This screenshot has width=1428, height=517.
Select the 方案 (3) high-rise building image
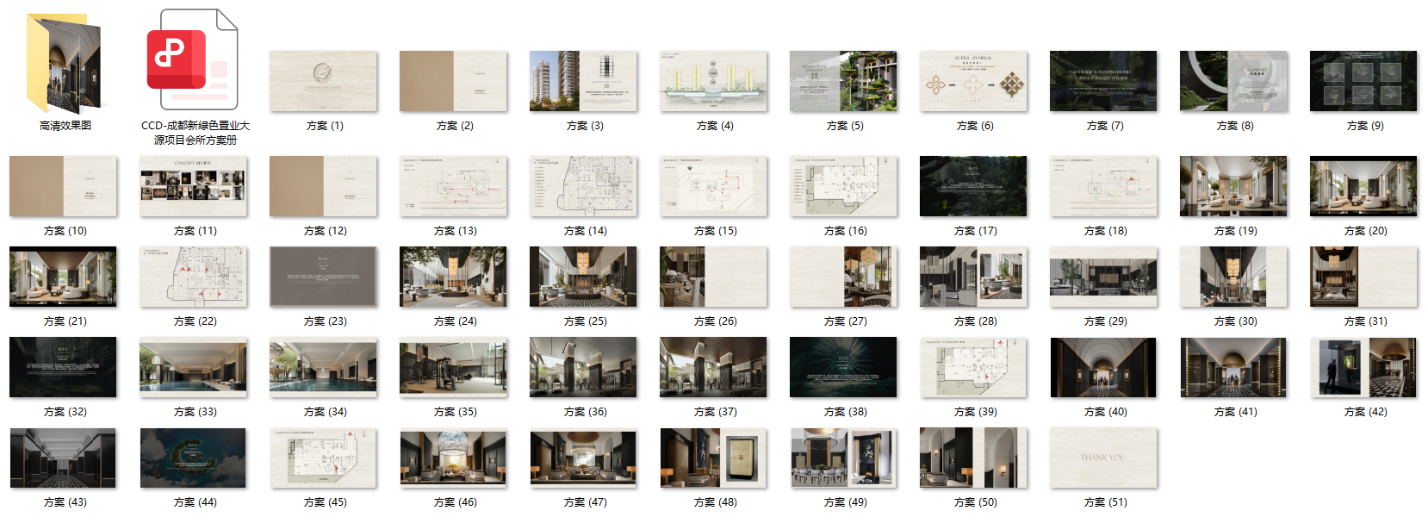pyautogui.click(x=583, y=81)
